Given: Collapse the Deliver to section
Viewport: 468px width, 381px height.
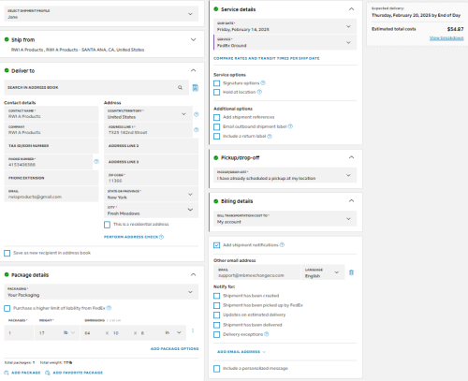Looking at the screenshot, I should [193, 70].
